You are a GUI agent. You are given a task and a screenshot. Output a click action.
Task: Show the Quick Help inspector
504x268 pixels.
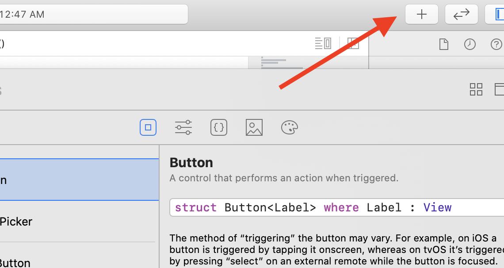click(496, 44)
